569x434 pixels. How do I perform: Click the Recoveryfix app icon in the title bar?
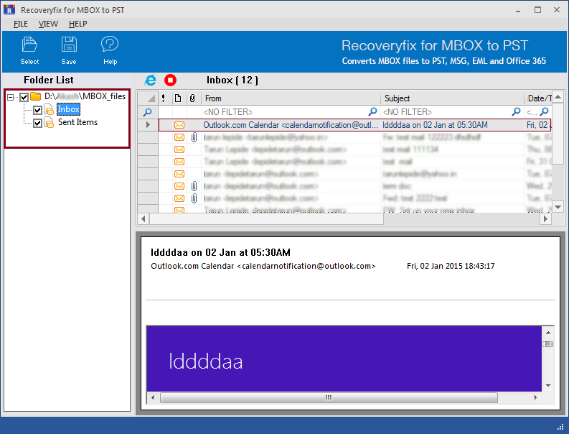(9, 9)
